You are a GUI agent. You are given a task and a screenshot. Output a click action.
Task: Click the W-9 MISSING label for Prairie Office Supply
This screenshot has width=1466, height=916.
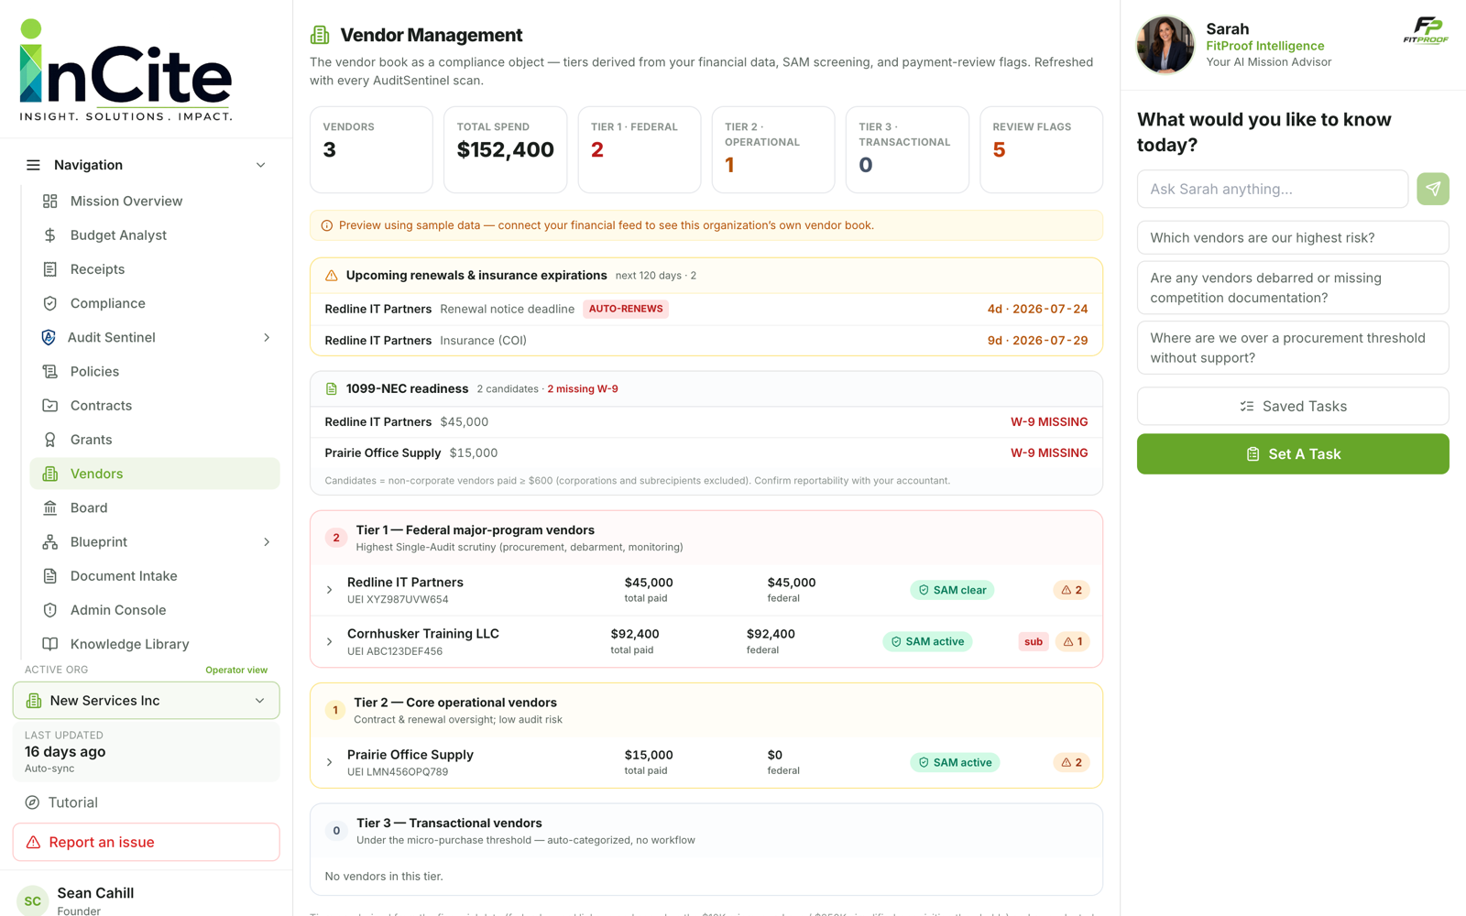[1049, 453]
